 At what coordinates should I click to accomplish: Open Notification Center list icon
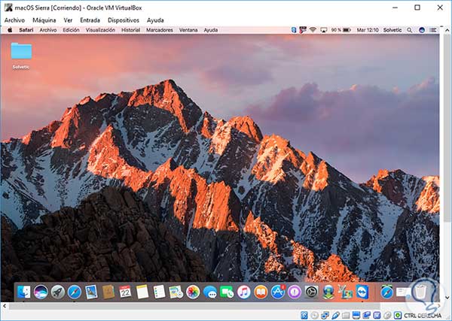click(x=433, y=30)
